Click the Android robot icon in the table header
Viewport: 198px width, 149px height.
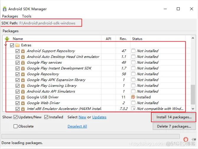(7, 39)
